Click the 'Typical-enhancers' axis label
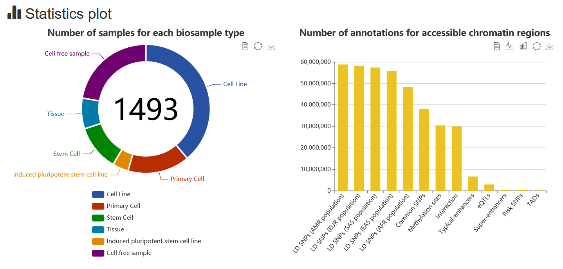This screenshot has height=269, width=563. (457, 213)
